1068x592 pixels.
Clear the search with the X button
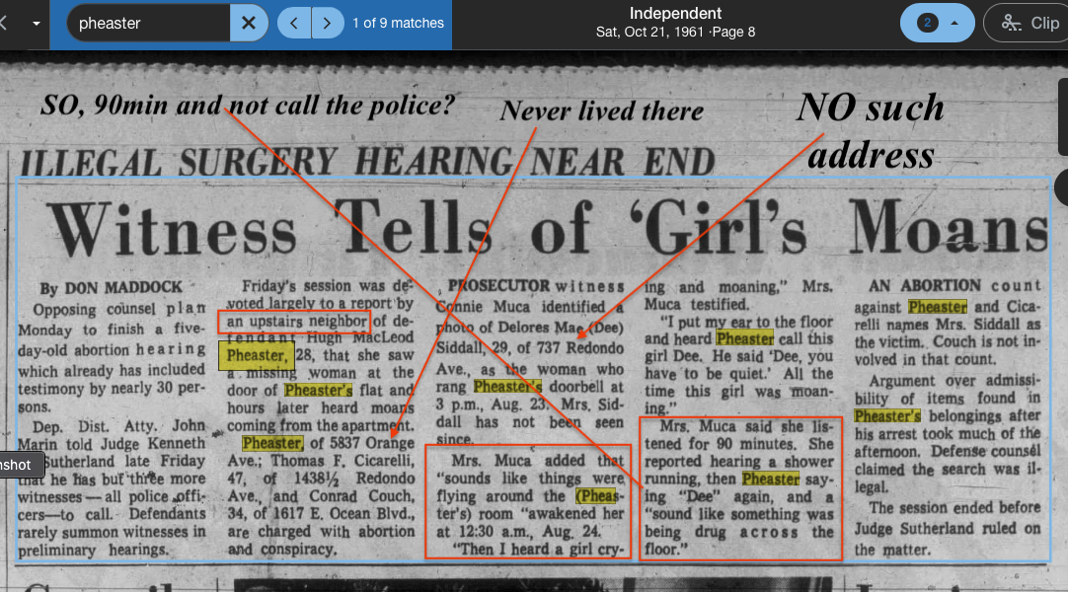tap(249, 23)
